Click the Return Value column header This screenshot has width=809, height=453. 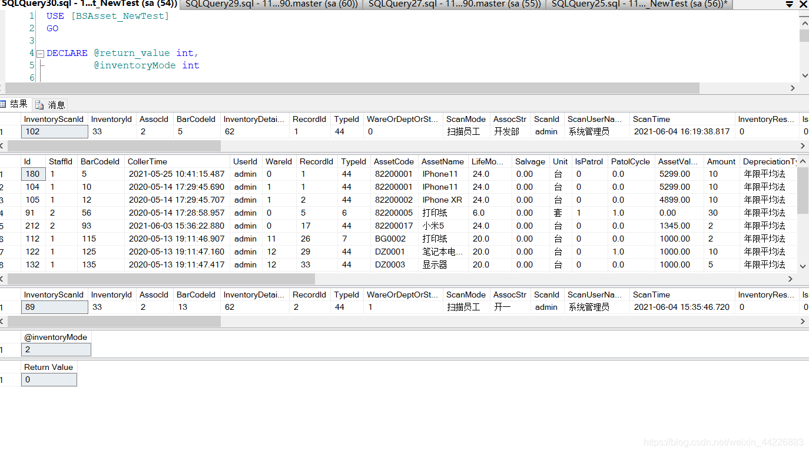click(49, 367)
